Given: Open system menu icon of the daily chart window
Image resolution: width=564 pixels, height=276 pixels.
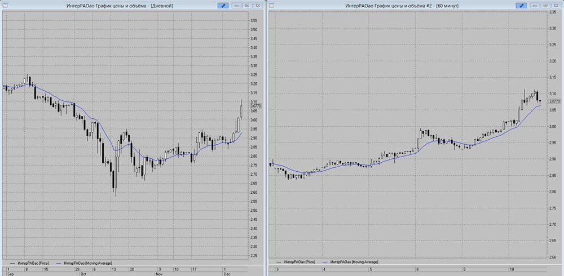Looking at the screenshot, I should [x=5, y=6].
